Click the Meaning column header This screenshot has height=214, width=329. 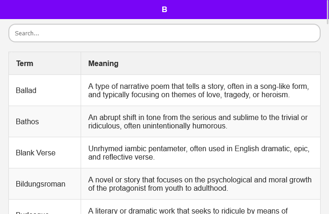pos(103,63)
